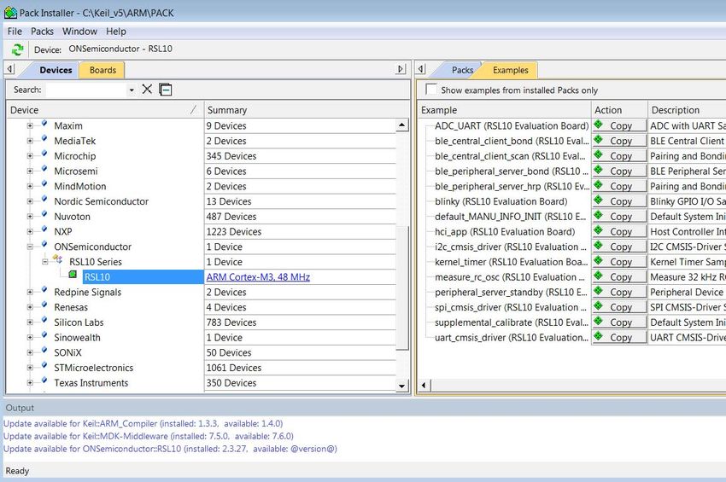Viewport: 726px width, 482px height.
Task: Click the Renesas vendor icon
Action: coord(44,305)
